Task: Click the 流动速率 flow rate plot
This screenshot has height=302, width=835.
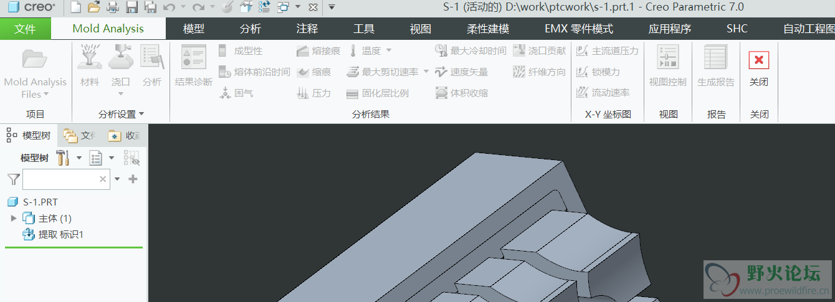Action: [x=603, y=92]
